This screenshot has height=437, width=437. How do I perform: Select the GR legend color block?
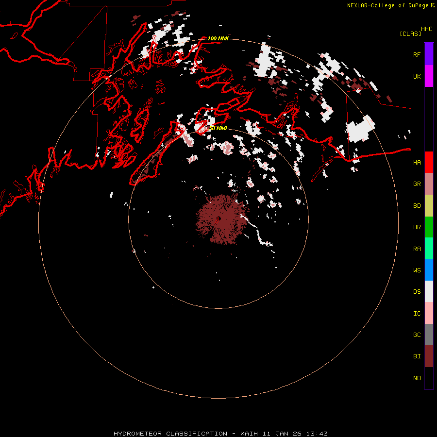coord(429,184)
